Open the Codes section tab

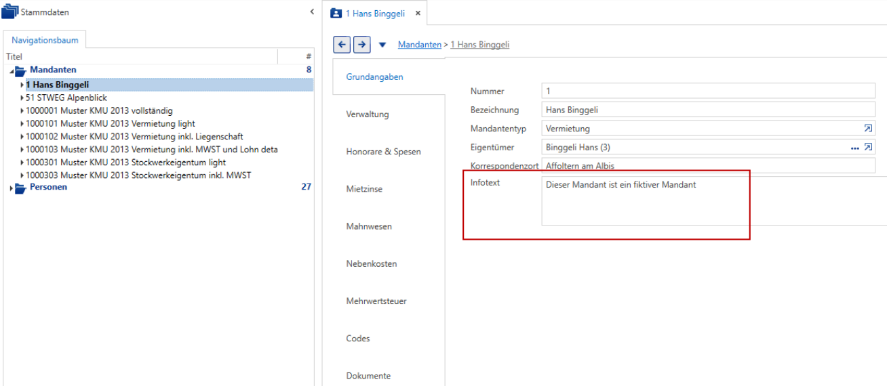(358, 338)
